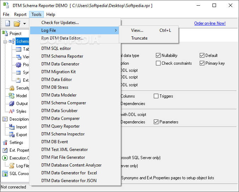This screenshot has width=239, height=192.
Task: Select DTM Migration Kit menu item
Action: 74,72
